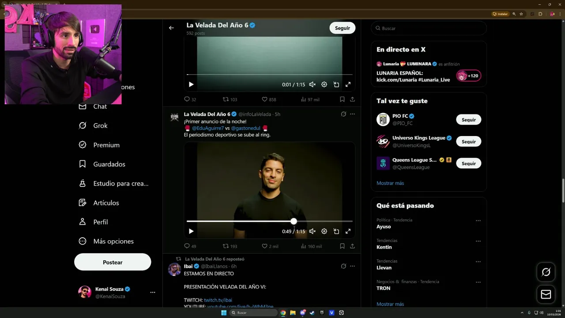This screenshot has width=565, height=318.
Task: Open more options on Ibai's post
Action: coord(352,266)
